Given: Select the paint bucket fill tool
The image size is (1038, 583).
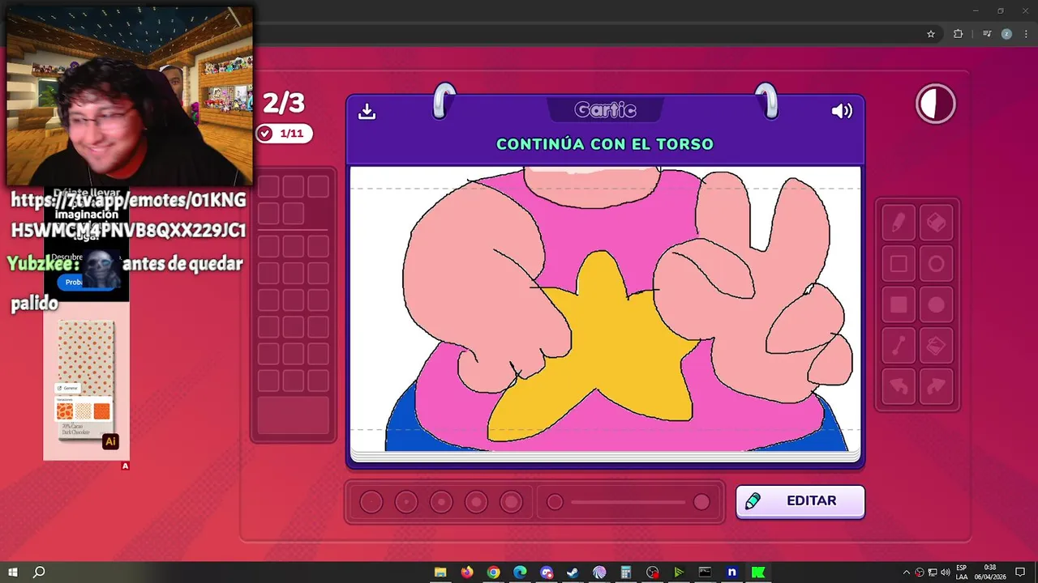Looking at the screenshot, I should point(936,347).
